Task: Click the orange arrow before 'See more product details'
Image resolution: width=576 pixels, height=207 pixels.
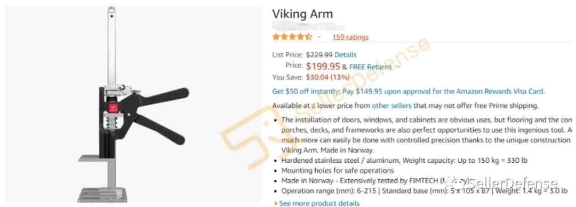Action: tap(276, 203)
